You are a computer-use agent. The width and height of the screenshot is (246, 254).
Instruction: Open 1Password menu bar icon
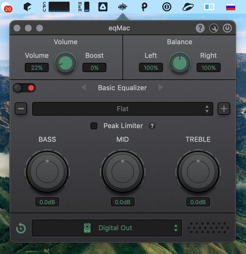click(167, 7)
